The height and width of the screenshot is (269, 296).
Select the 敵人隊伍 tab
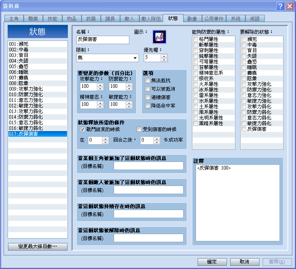(x=151, y=19)
